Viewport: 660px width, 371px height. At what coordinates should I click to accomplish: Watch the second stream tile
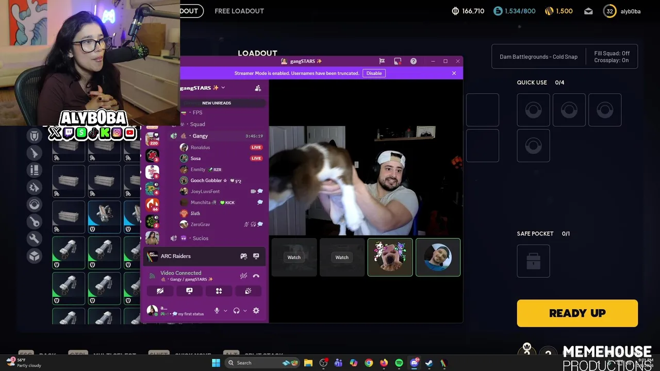(342, 258)
